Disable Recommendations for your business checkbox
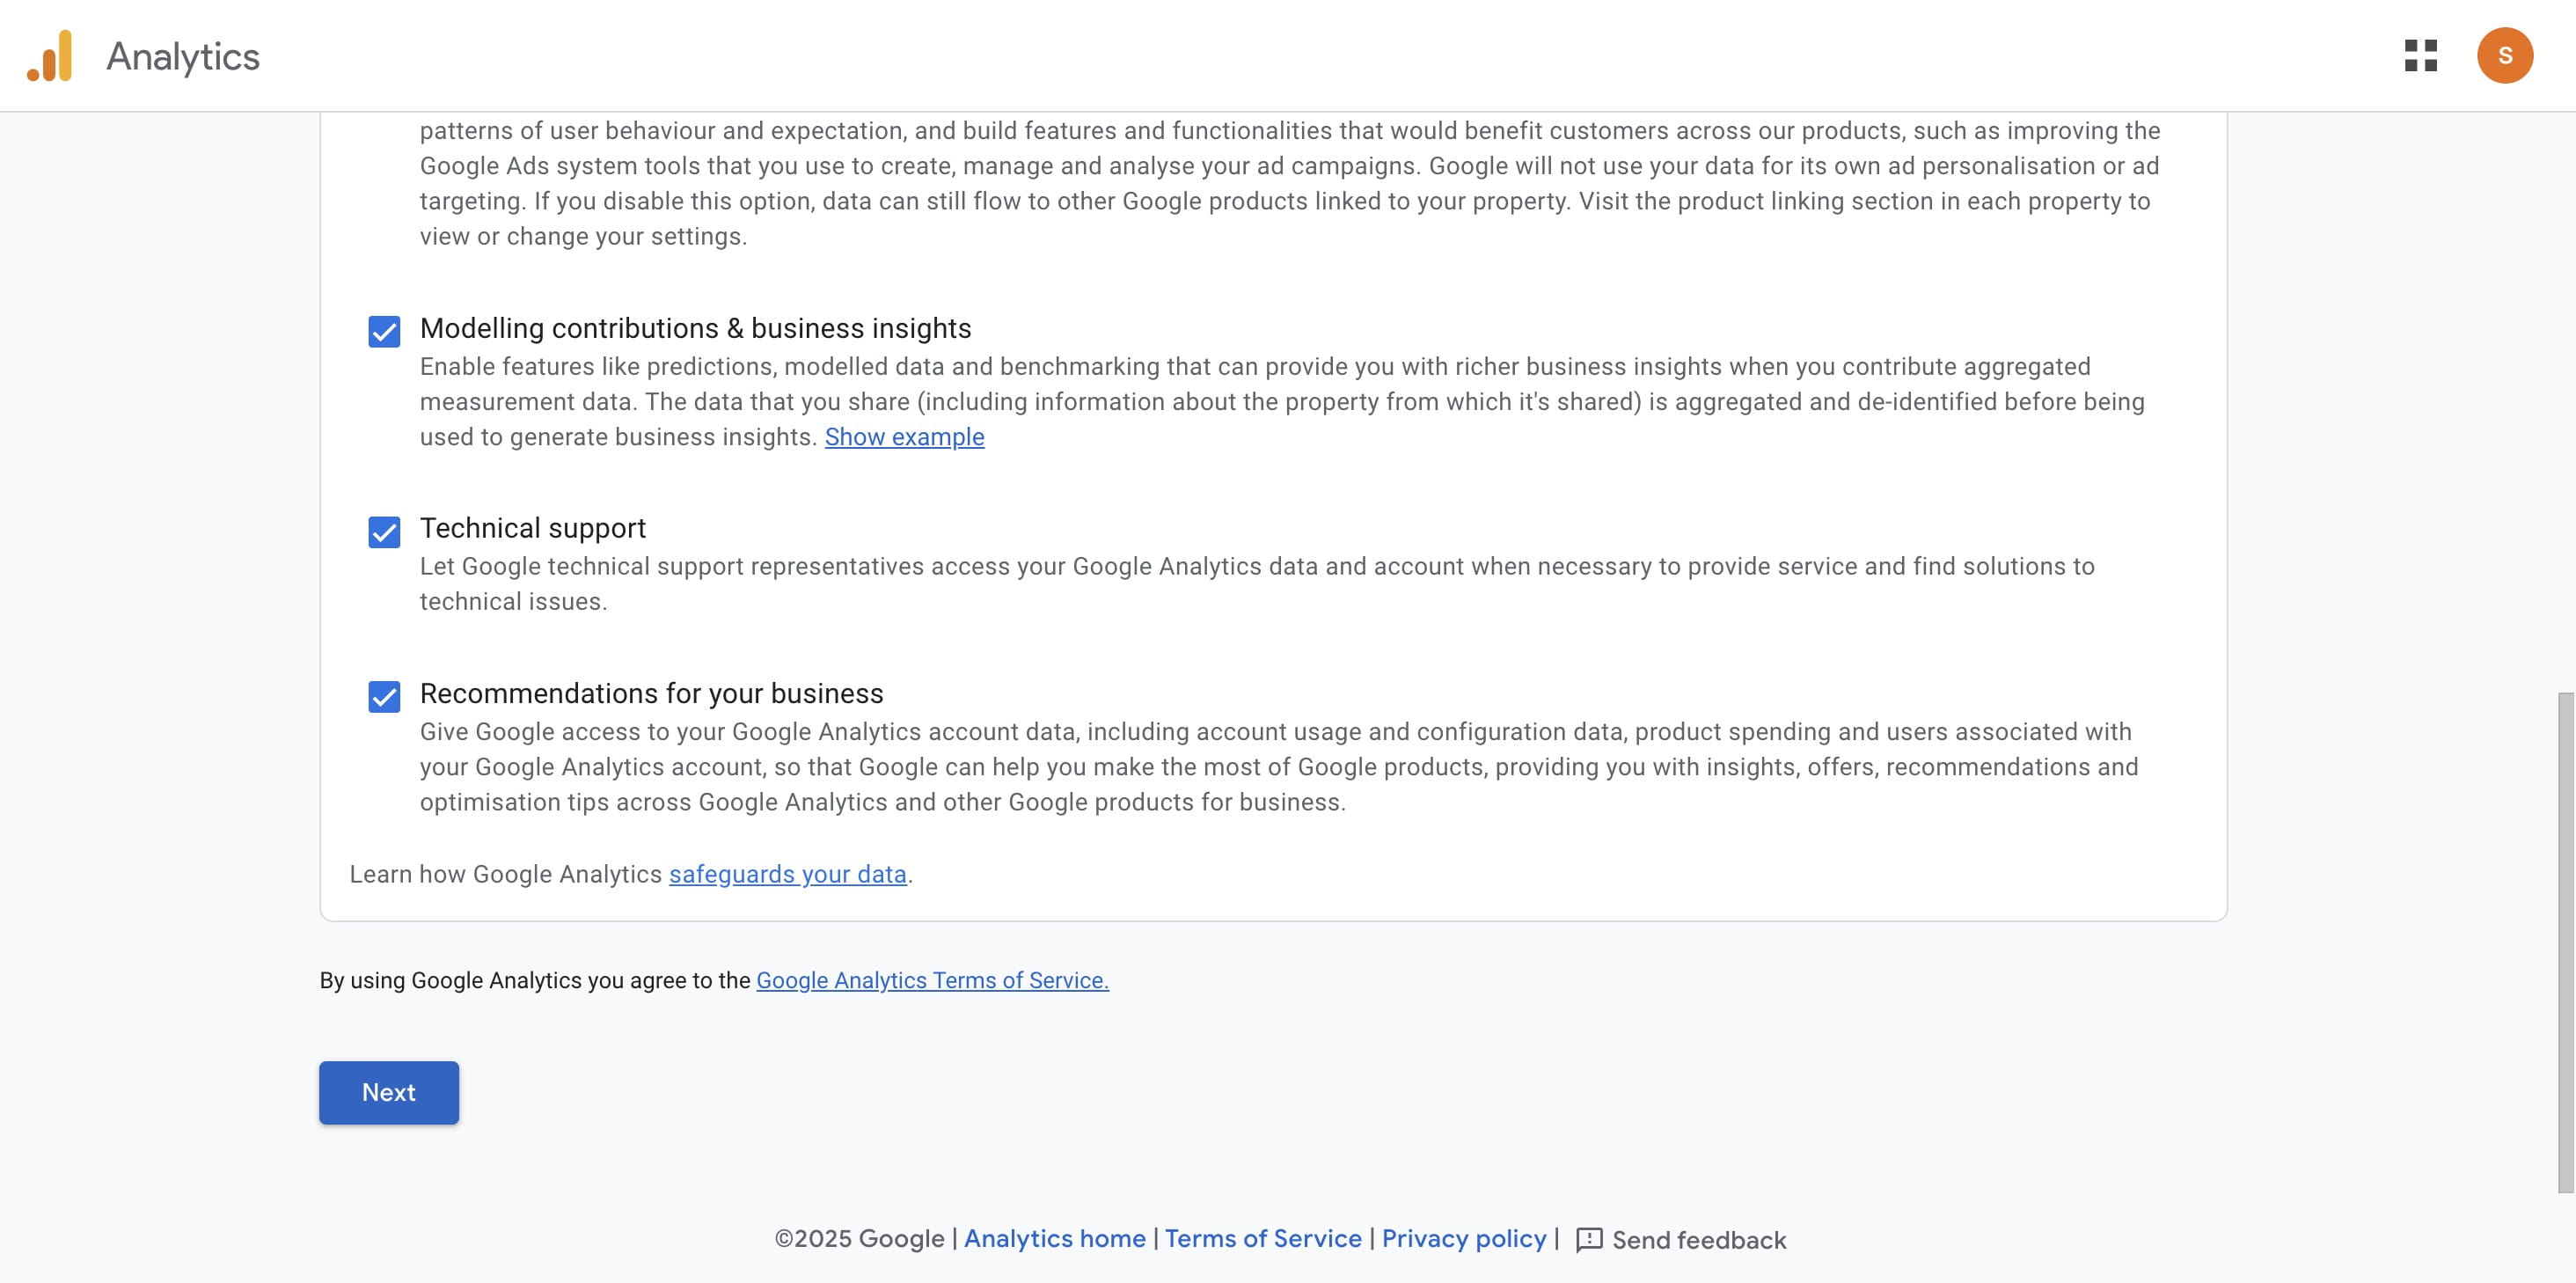The height and width of the screenshot is (1283, 2576). [x=384, y=696]
